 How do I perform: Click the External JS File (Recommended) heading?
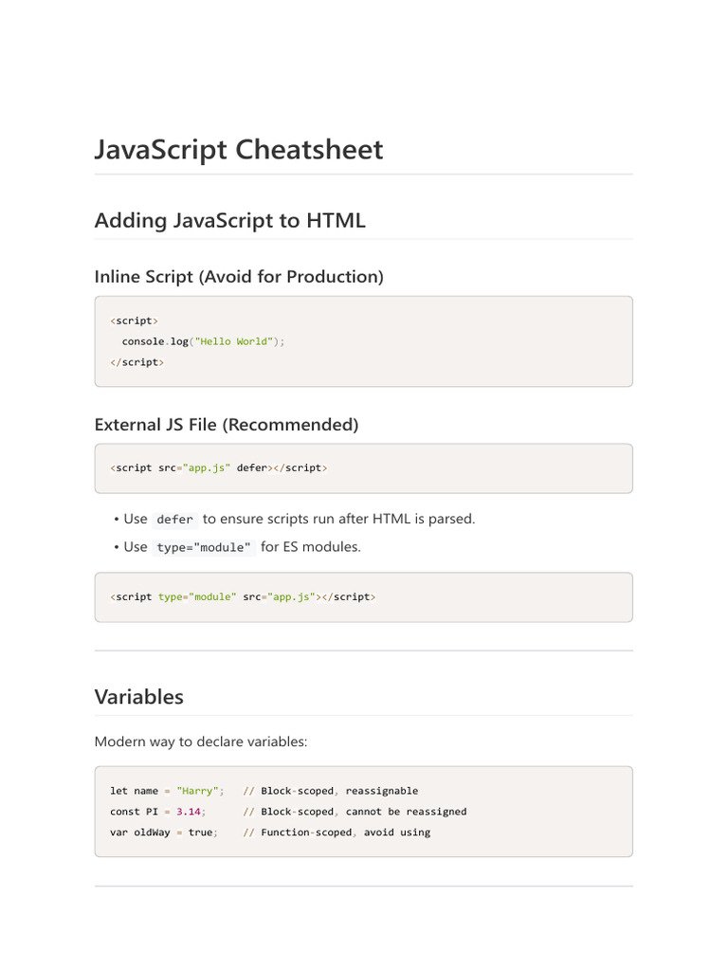coord(227,425)
